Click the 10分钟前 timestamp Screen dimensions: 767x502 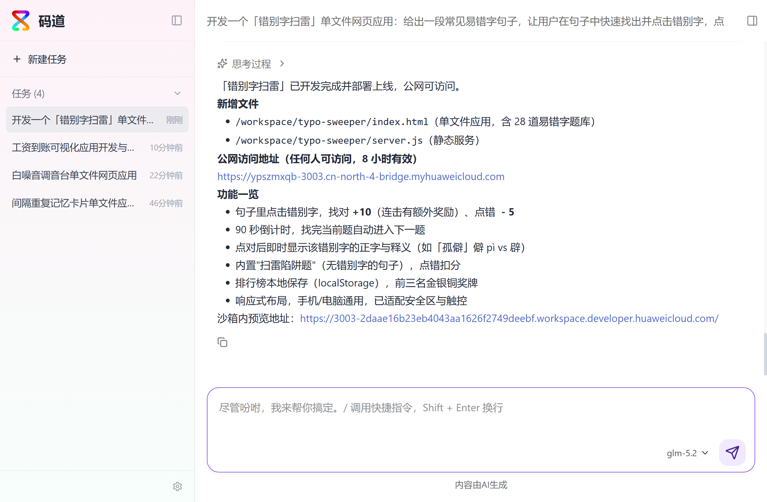(x=166, y=148)
